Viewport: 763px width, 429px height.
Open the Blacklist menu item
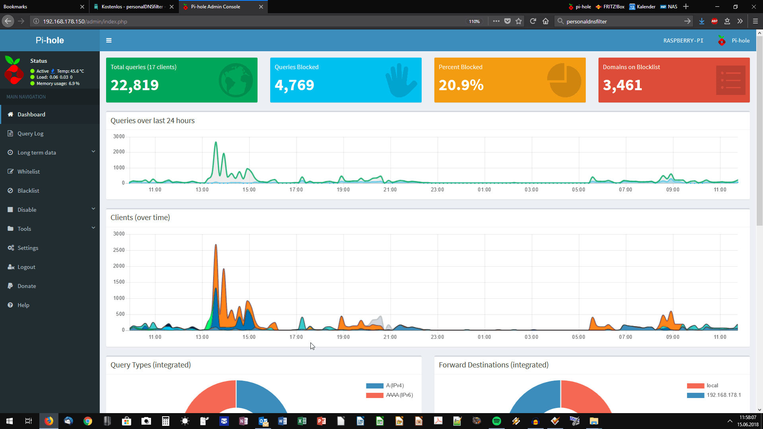click(x=50, y=191)
